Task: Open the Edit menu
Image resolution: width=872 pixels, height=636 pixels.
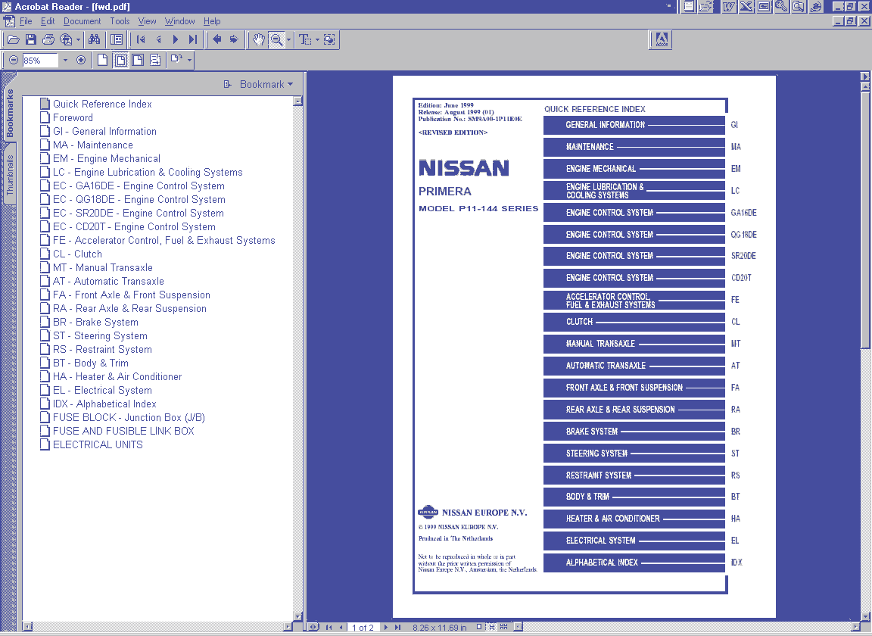Action: click(x=48, y=21)
